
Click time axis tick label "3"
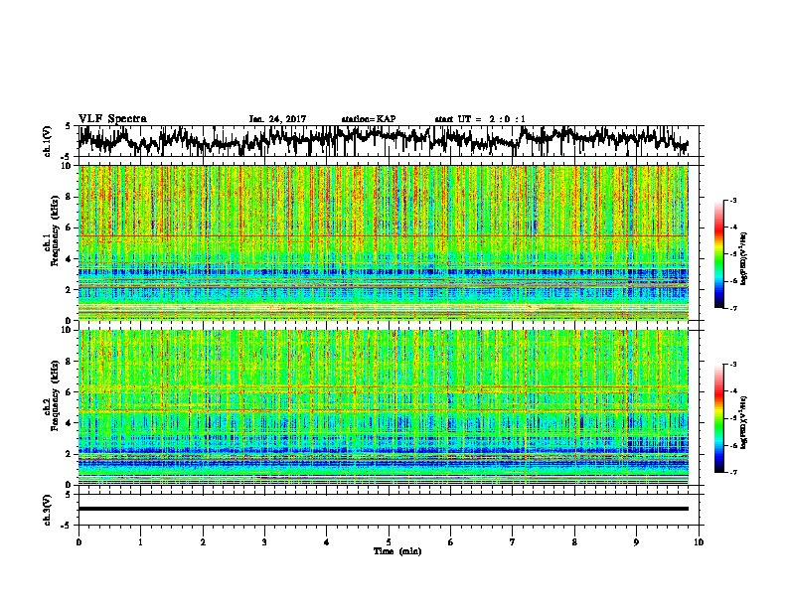coord(264,542)
